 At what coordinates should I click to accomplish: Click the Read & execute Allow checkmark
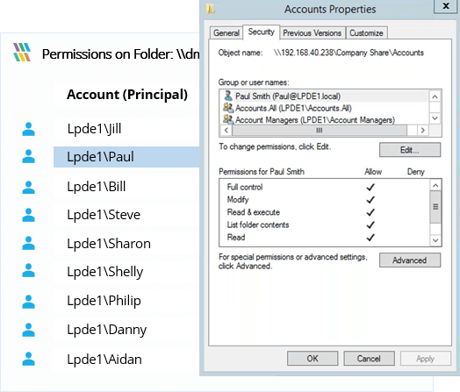pos(370,212)
